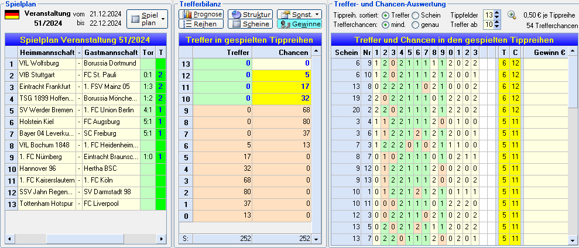This screenshot has width=579, height=248.
Task: Click the German flag icon
Action: point(12,15)
